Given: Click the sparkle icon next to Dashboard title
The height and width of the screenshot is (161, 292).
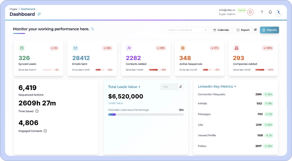Looking at the screenshot, I should [39, 14].
